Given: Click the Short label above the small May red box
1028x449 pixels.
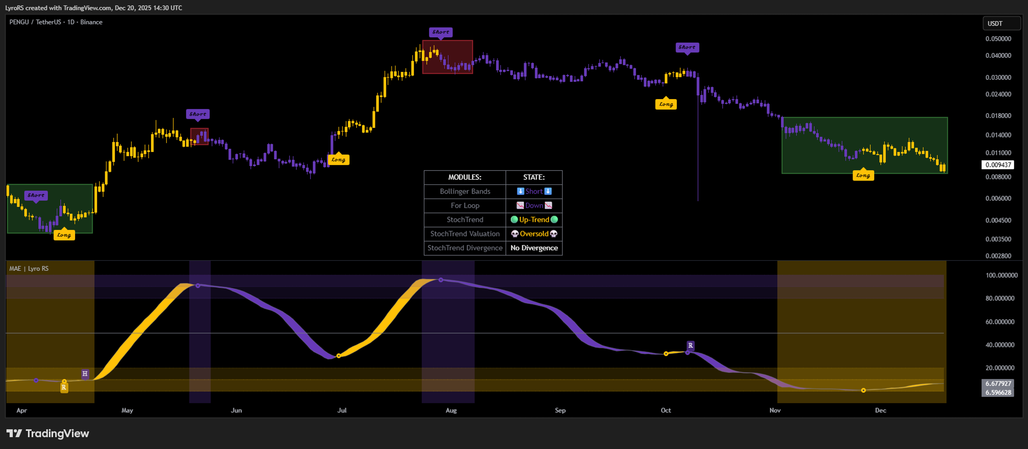Looking at the screenshot, I should [x=198, y=114].
